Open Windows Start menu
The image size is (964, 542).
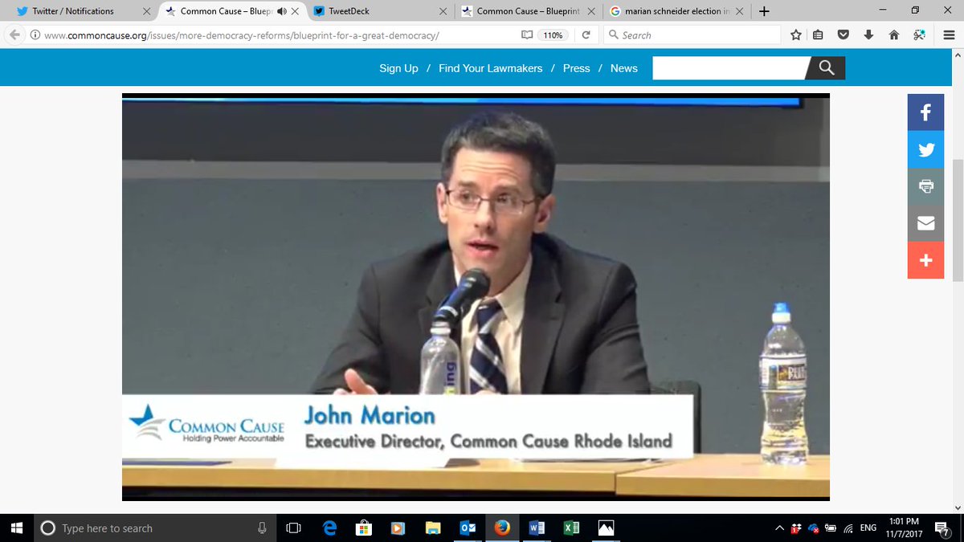16,528
